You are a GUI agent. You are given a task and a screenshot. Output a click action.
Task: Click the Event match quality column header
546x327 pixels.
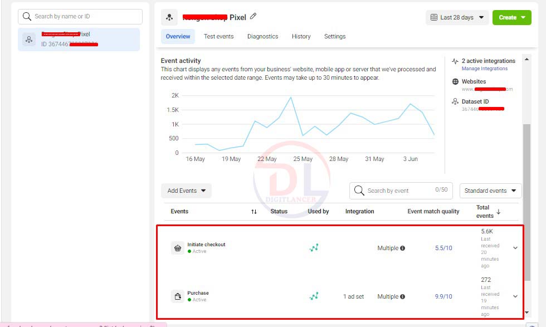tap(433, 211)
